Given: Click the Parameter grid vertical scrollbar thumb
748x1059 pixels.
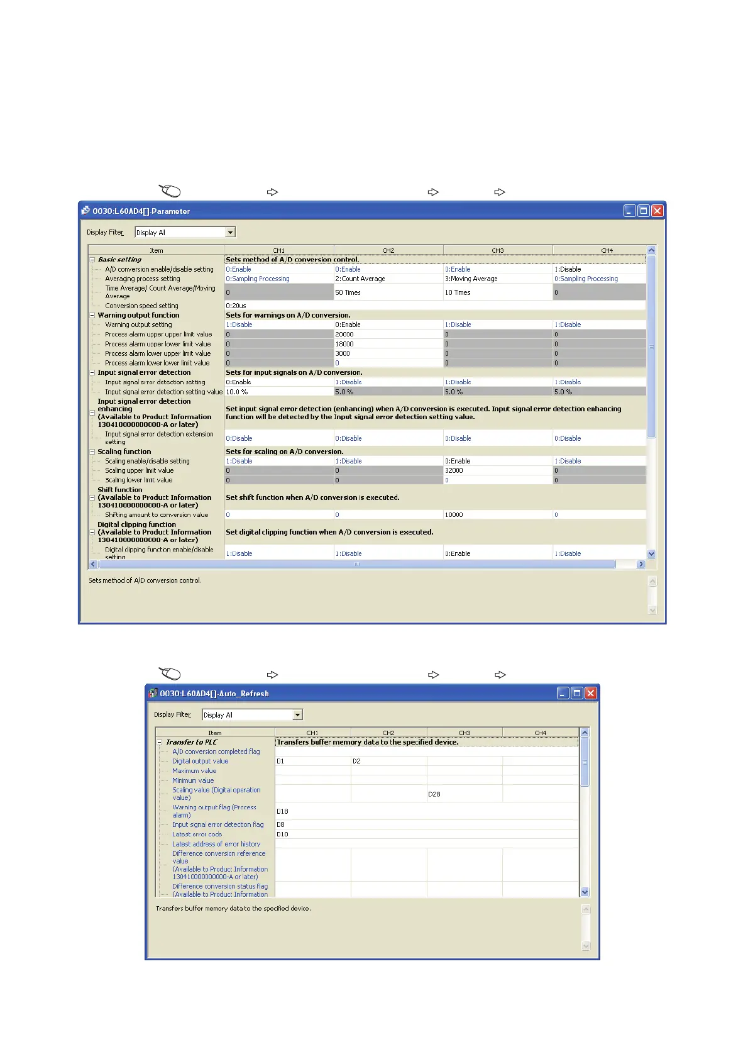Looking at the screenshot, I should click(651, 347).
